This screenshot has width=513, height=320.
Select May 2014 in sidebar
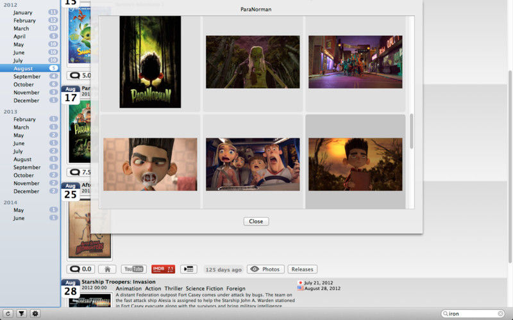pos(30,210)
